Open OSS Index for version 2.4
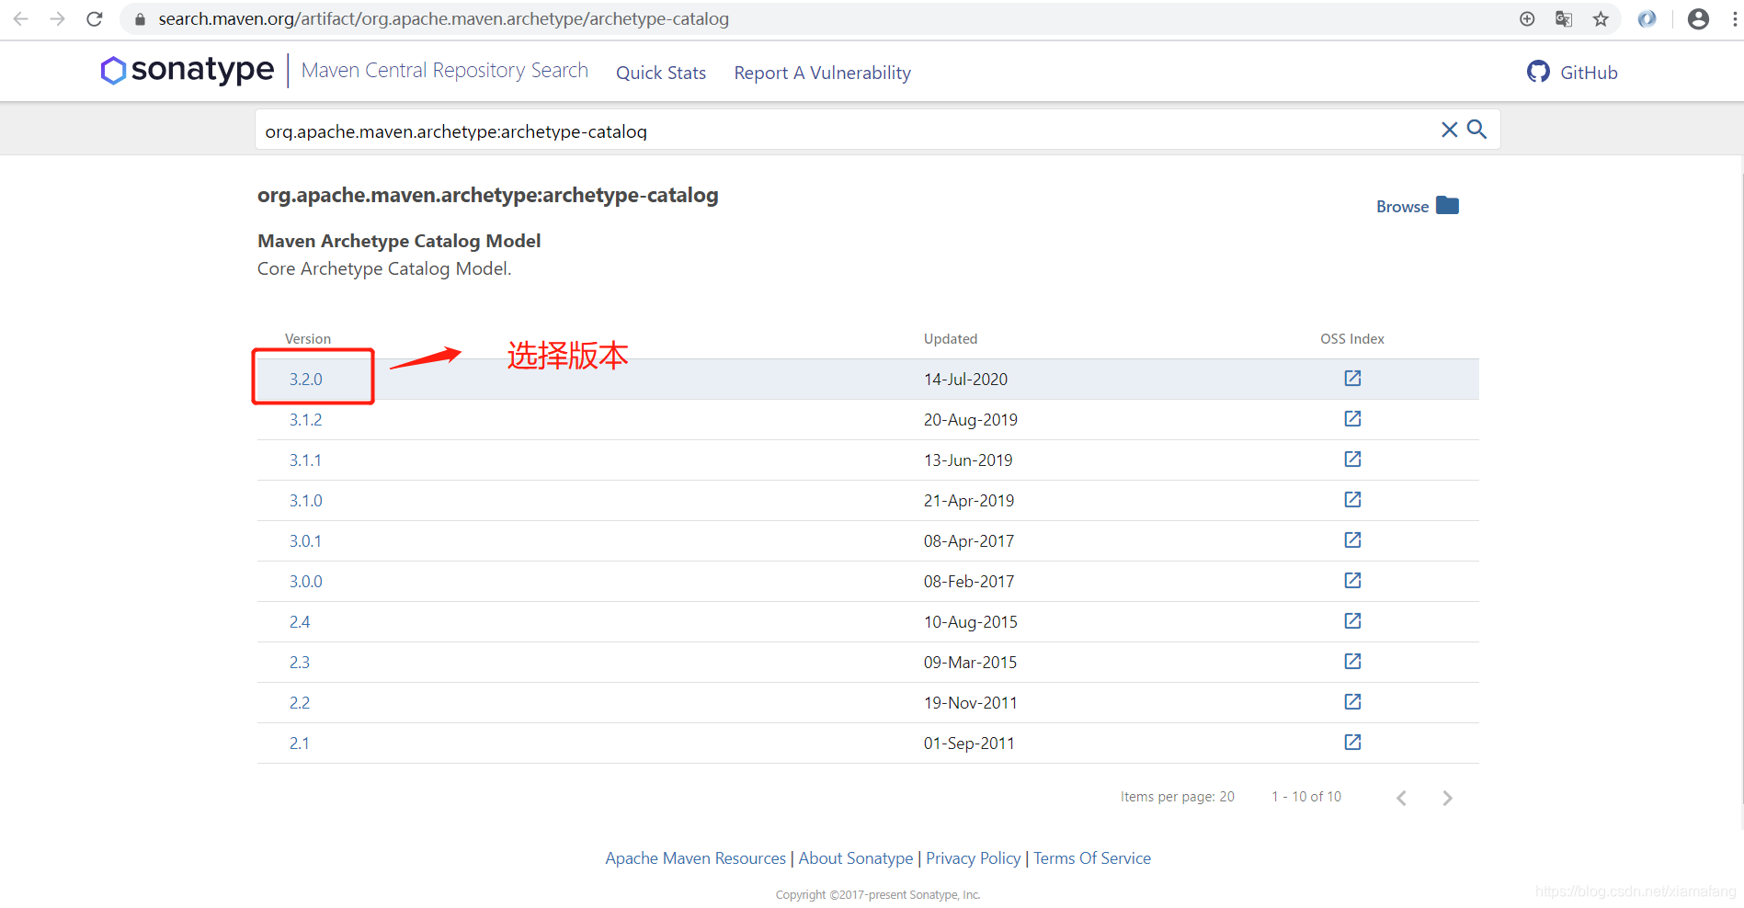Screen dimensions: 1744x908 click(1351, 620)
